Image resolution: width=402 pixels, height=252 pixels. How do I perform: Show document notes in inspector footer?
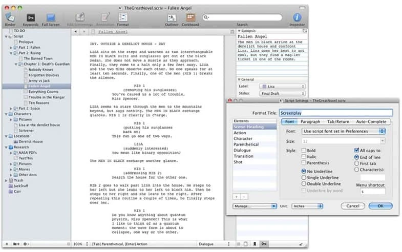tap(245, 244)
